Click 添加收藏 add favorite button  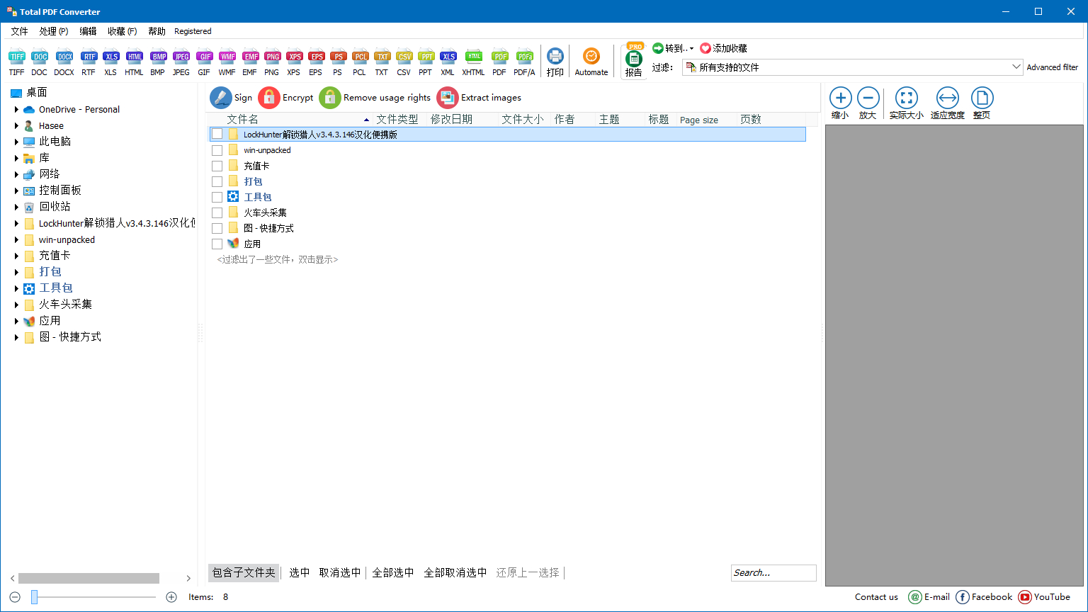723,48
